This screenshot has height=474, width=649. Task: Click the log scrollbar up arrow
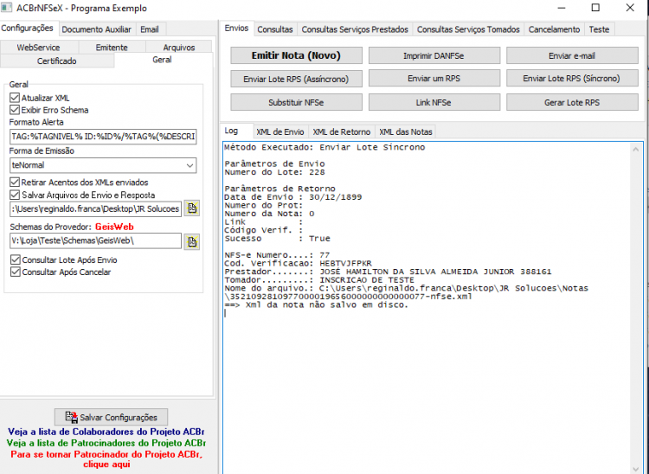pos(636,149)
